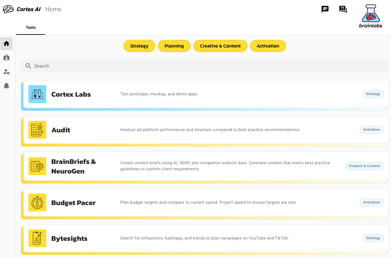Click the search magnifier icon
This screenshot has height=258, width=391.
pyautogui.click(x=28, y=66)
